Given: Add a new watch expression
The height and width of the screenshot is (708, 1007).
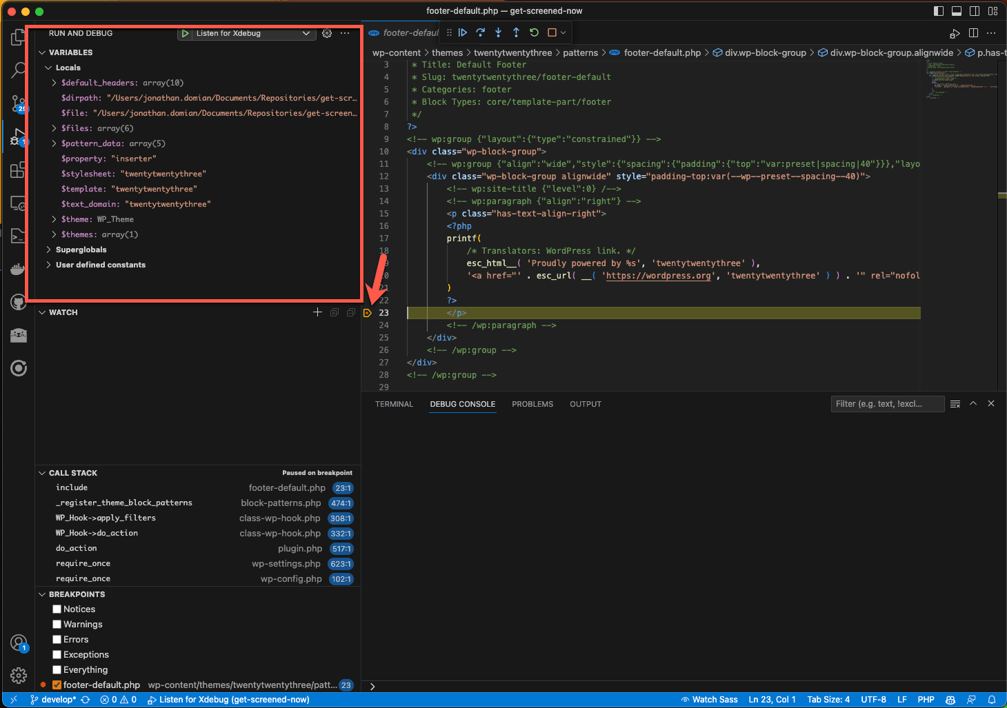Looking at the screenshot, I should [x=317, y=312].
